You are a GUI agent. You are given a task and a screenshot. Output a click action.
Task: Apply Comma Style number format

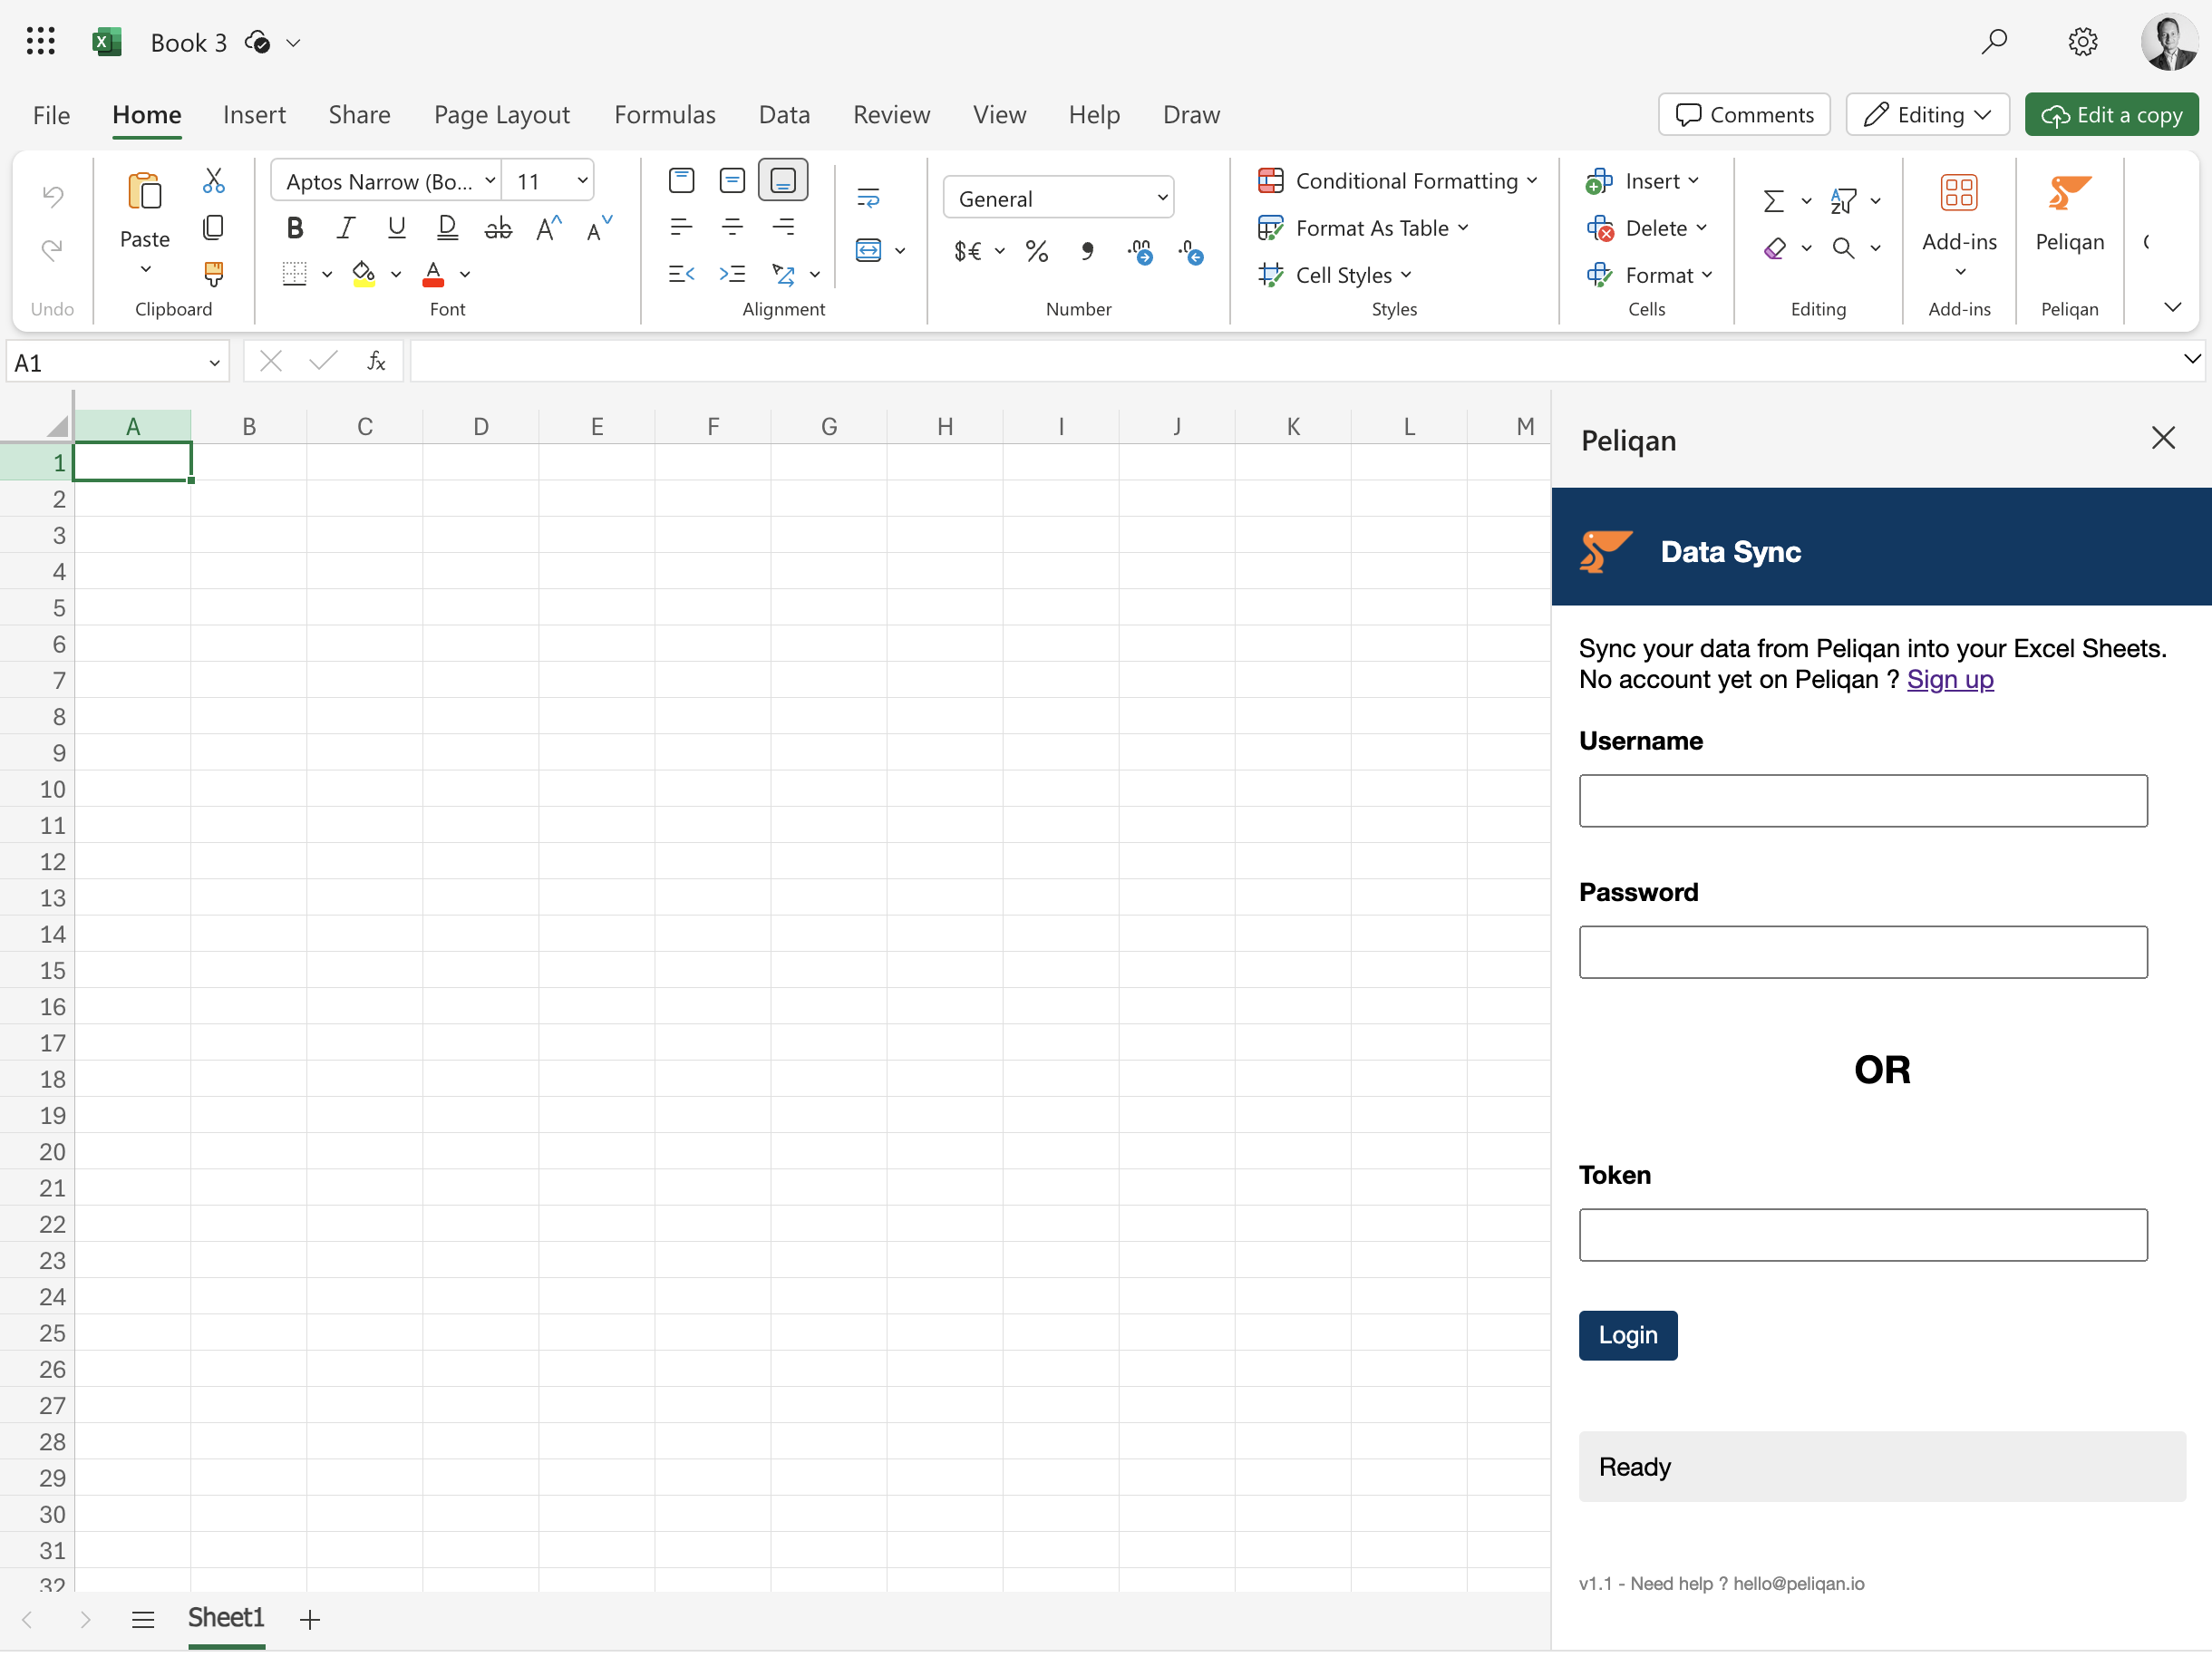[x=1087, y=251]
